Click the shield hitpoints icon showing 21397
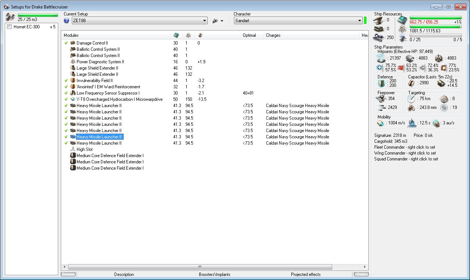 coord(381,58)
